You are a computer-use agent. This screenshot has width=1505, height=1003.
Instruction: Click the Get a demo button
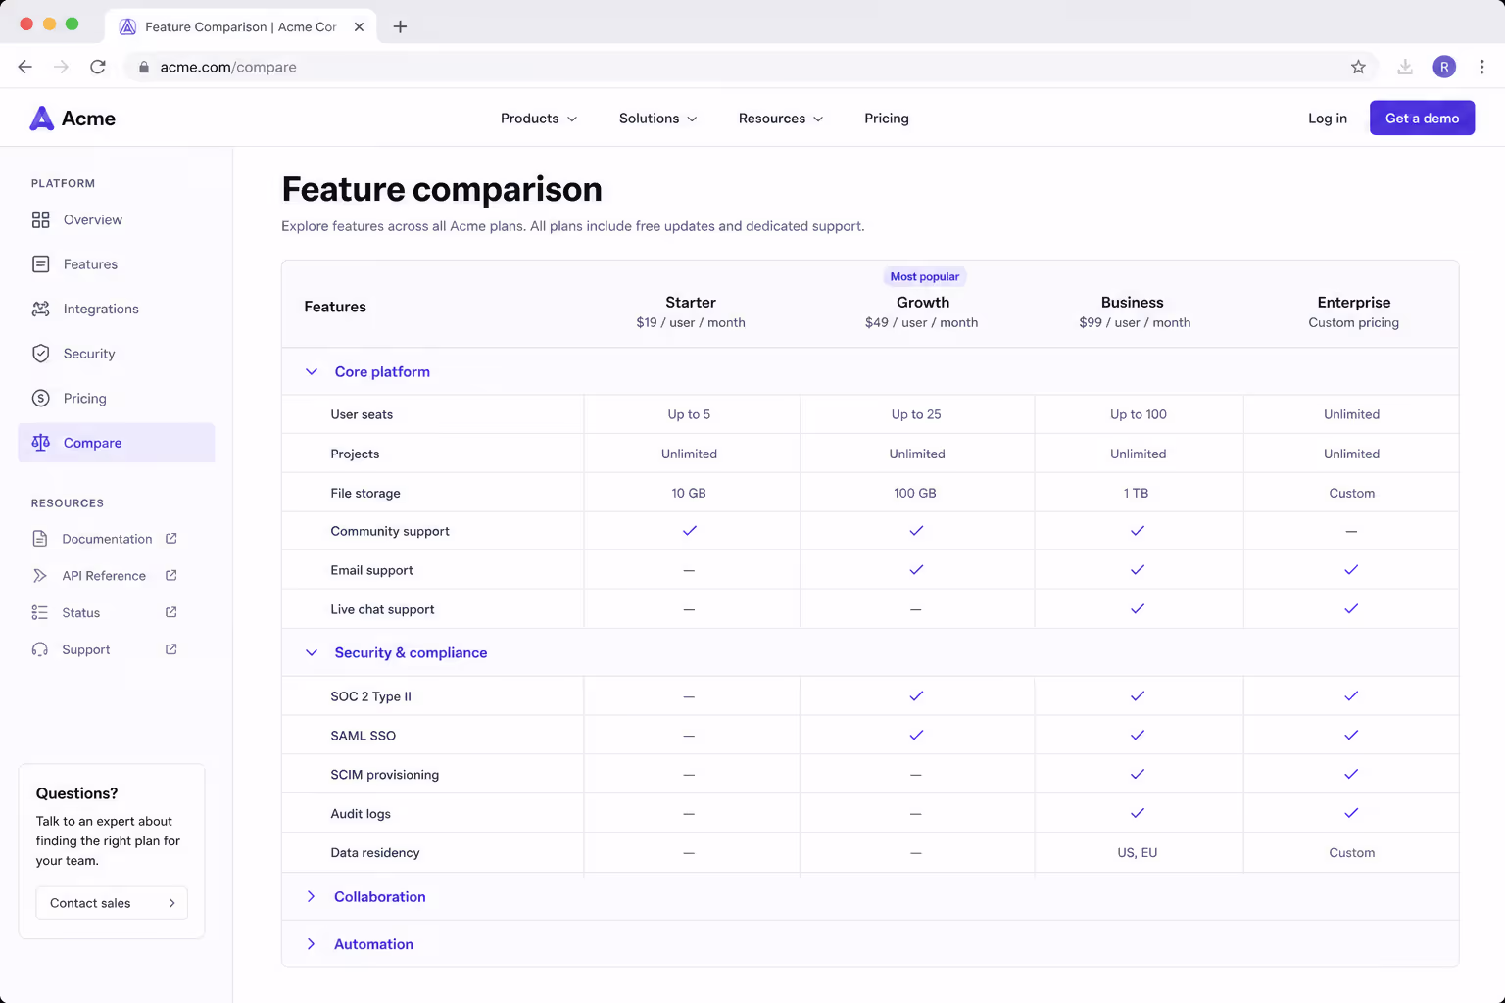(1422, 119)
